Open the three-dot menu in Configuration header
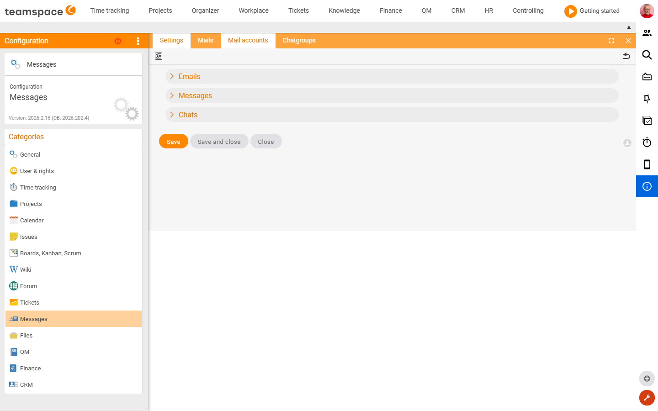Viewport: 658px width, 411px height. [138, 41]
